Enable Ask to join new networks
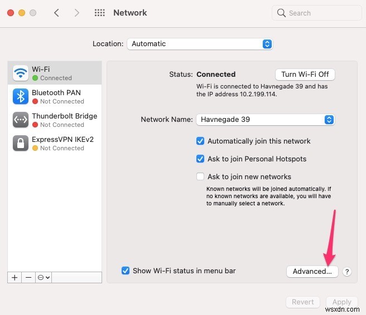The image size is (366, 315). (x=200, y=176)
